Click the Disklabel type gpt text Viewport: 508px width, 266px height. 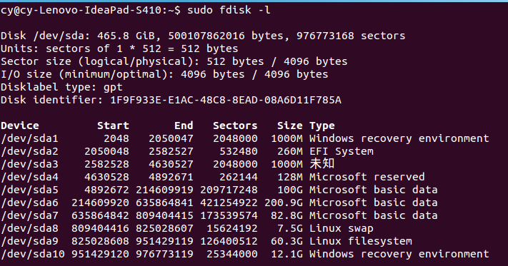coord(61,87)
